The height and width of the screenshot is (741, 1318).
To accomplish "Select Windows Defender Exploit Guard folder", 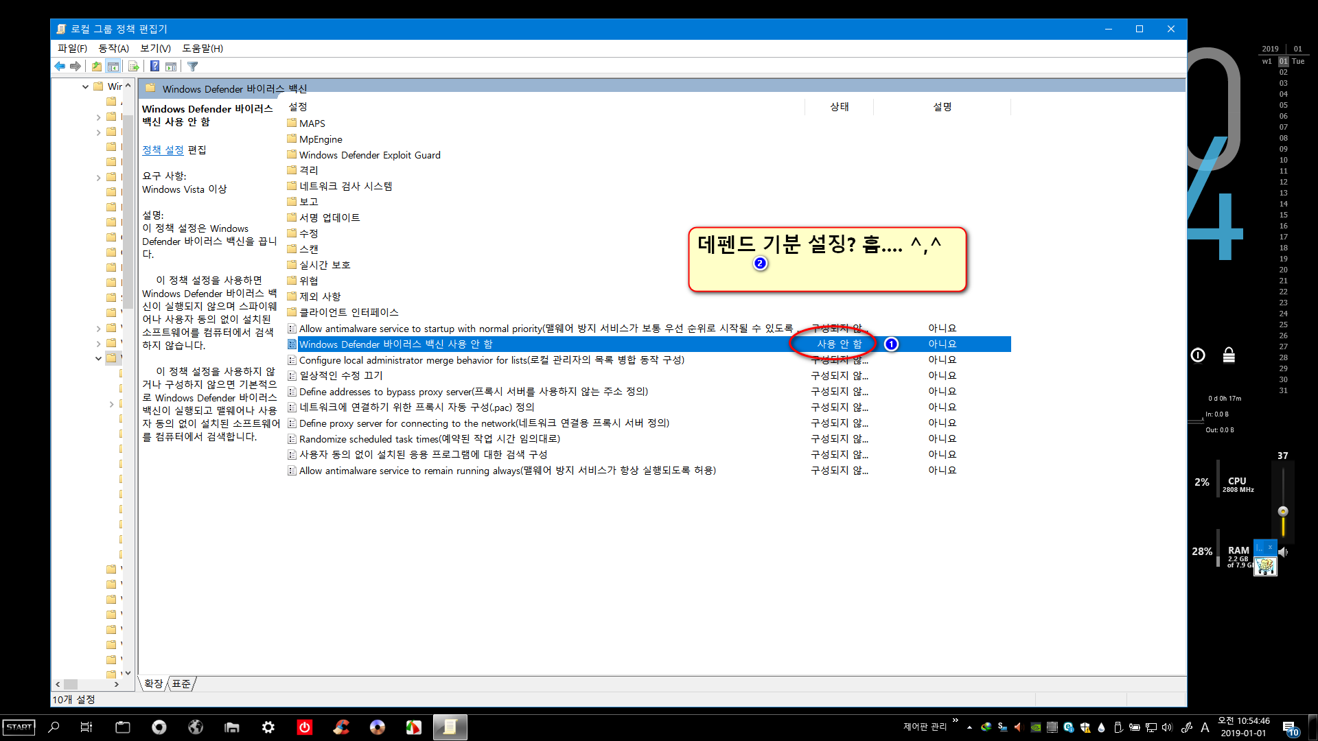I will pyautogui.click(x=364, y=155).
